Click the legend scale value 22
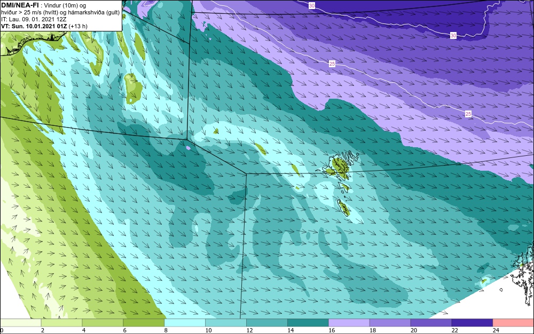 click(455, 330)
